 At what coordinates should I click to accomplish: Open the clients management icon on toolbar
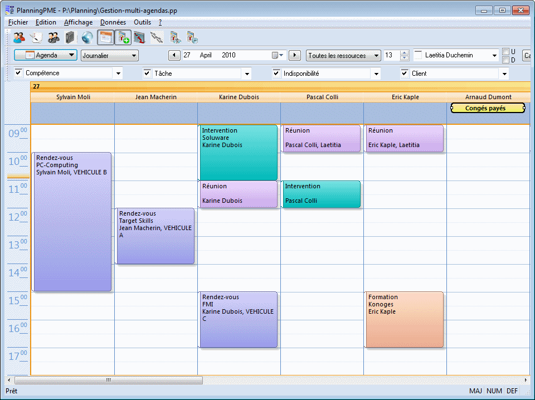click(19, 37)
